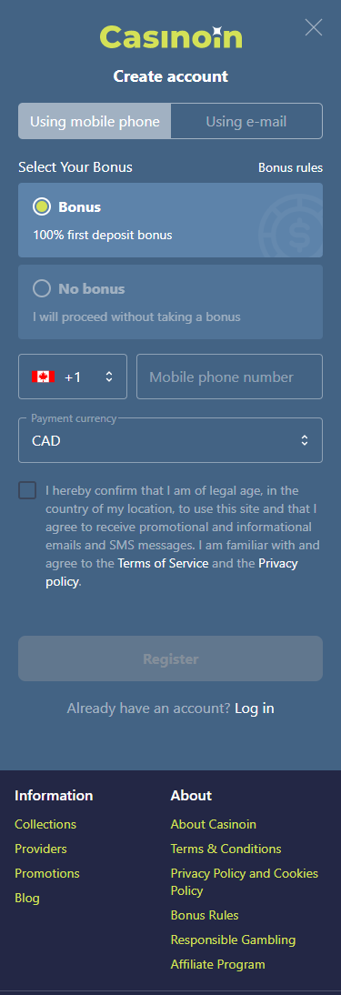This screenshot has width=341, height=995.
Task: Click the country code selector arrows
Action: pyautogui.click(x=108, y=377)
